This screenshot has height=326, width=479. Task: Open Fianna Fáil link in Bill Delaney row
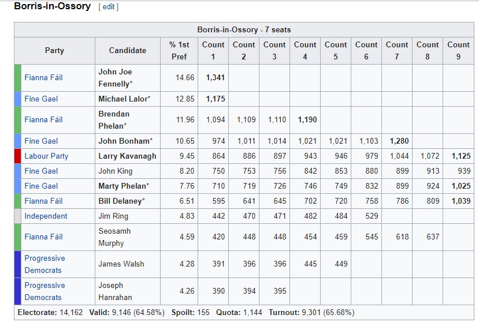click(x=43, y=201)
